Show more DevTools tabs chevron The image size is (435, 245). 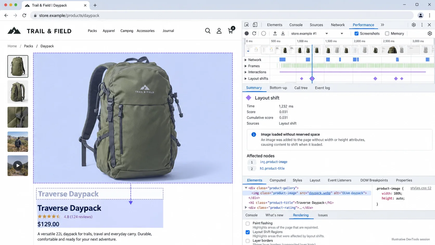tap(382, 25)
